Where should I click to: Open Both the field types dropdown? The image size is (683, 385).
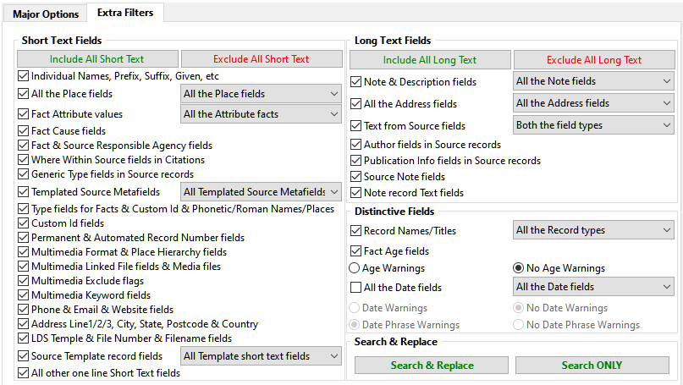[x=593, y=125]
